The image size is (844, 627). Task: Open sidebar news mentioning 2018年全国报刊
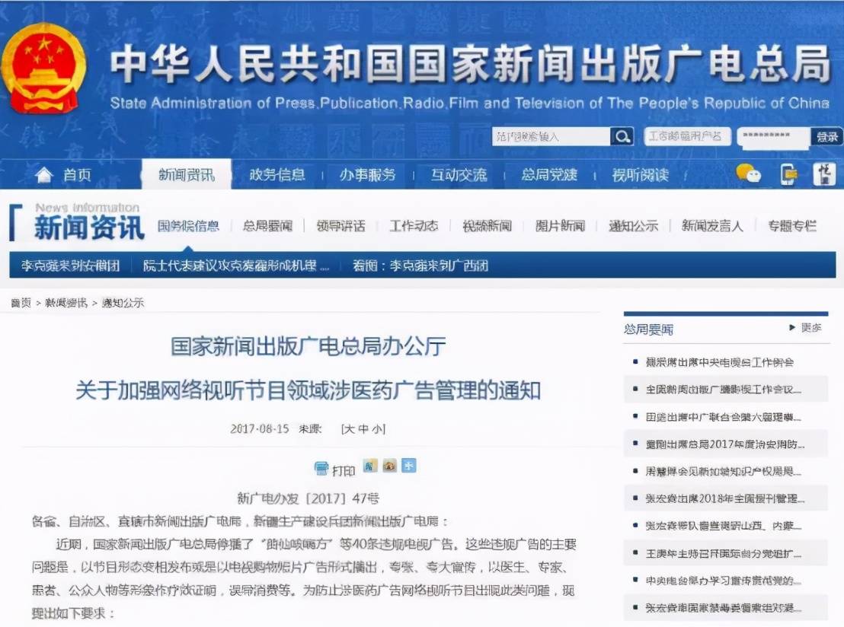[725, 498]
